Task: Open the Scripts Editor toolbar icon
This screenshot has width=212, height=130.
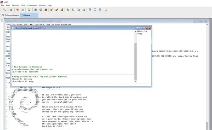Action: pos(29,10)
